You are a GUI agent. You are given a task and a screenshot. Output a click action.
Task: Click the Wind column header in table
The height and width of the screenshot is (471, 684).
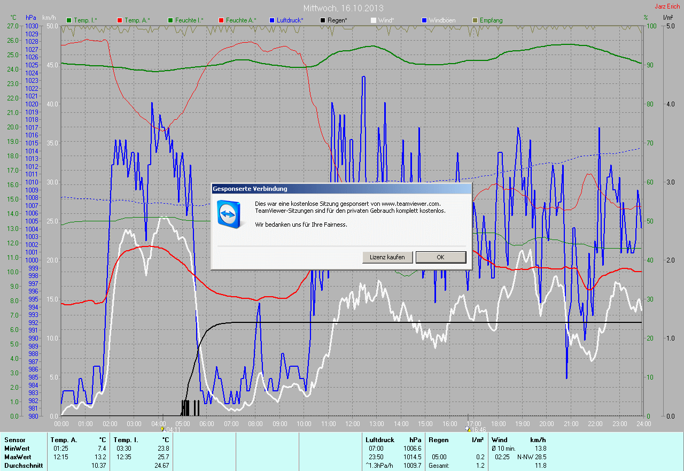pos(499,439)
